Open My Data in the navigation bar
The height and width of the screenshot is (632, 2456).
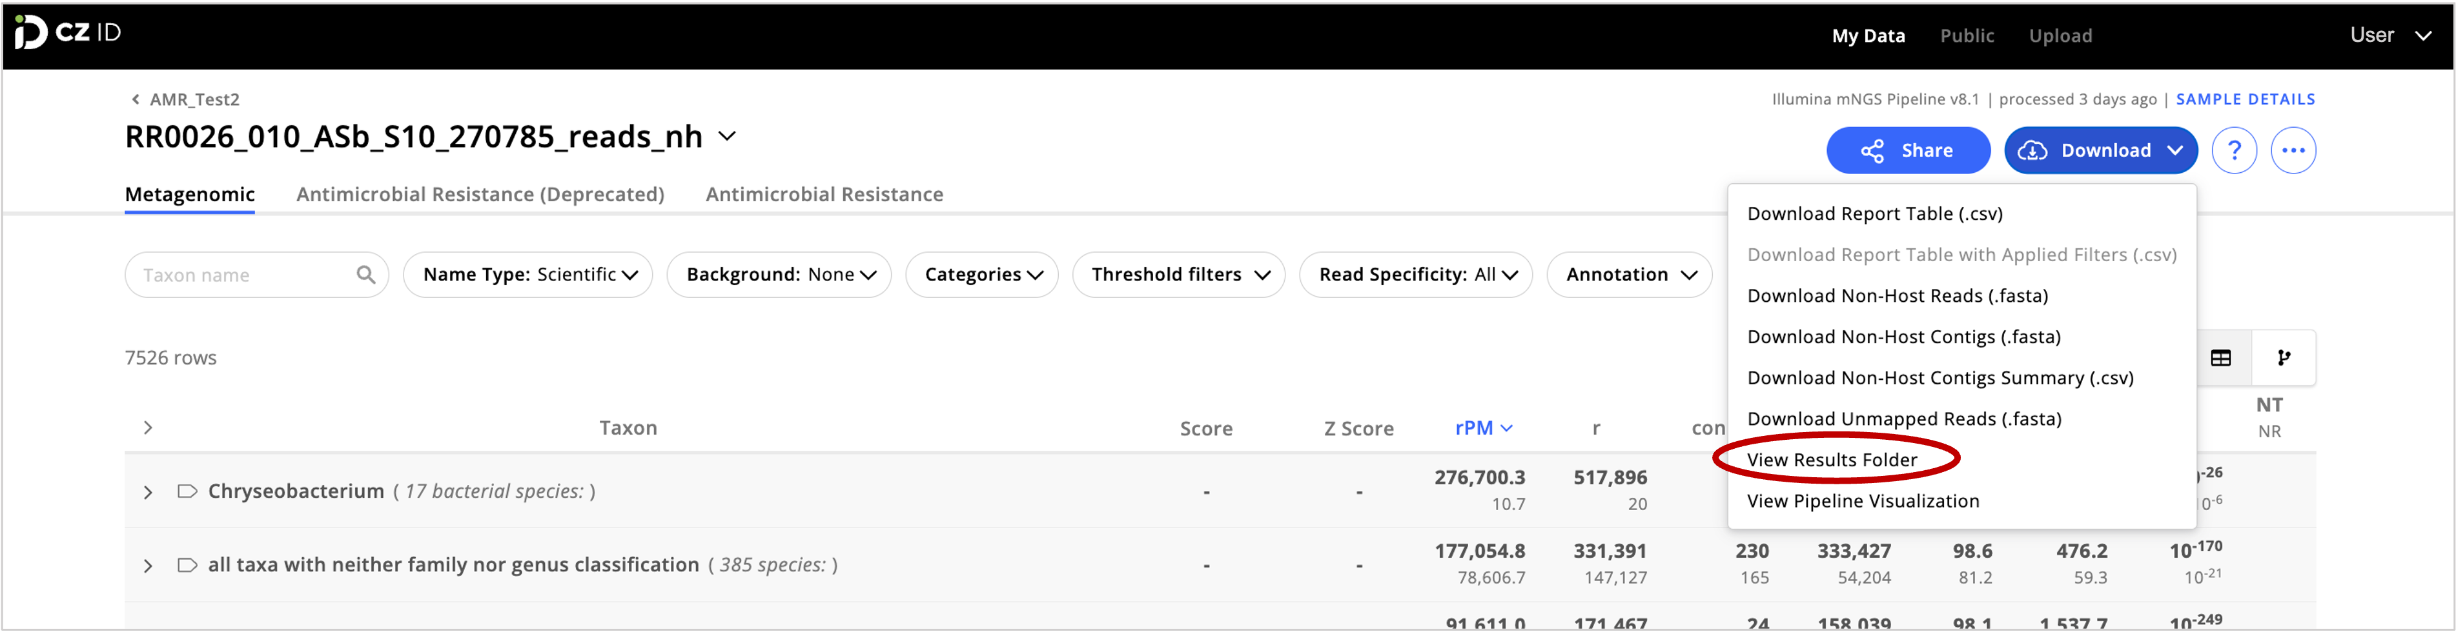click(x=1868, y=35)
